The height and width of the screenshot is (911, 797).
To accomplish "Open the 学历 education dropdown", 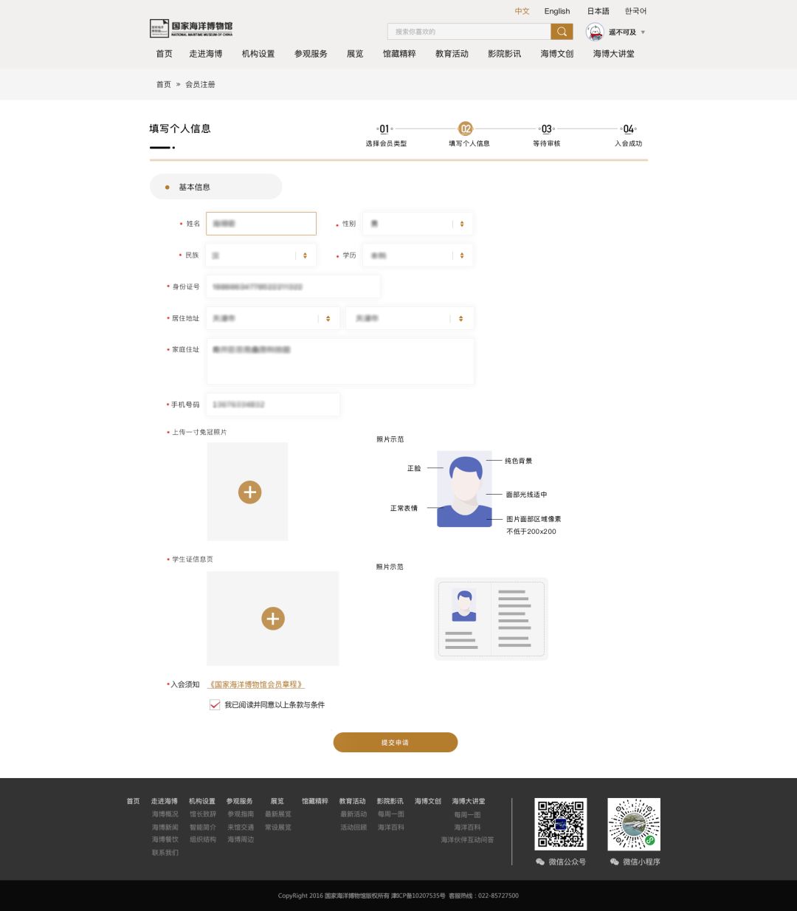I will click(x=418, y=255).
